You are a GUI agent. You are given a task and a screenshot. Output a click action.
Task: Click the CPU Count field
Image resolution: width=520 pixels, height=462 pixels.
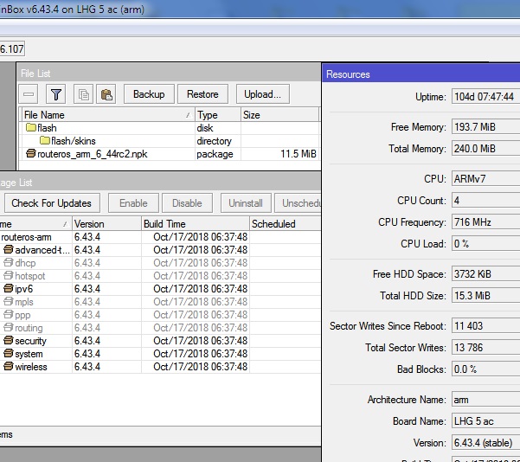click(485, 201)
